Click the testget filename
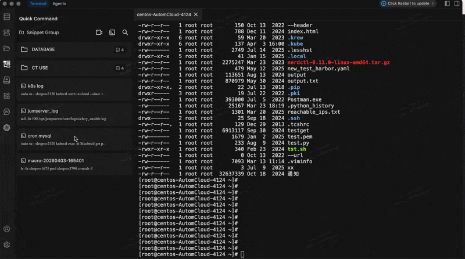465x259 pixels. point(298,131)
